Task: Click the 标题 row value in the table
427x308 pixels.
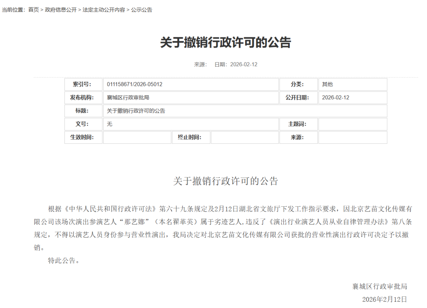Action: coord(245,111)
